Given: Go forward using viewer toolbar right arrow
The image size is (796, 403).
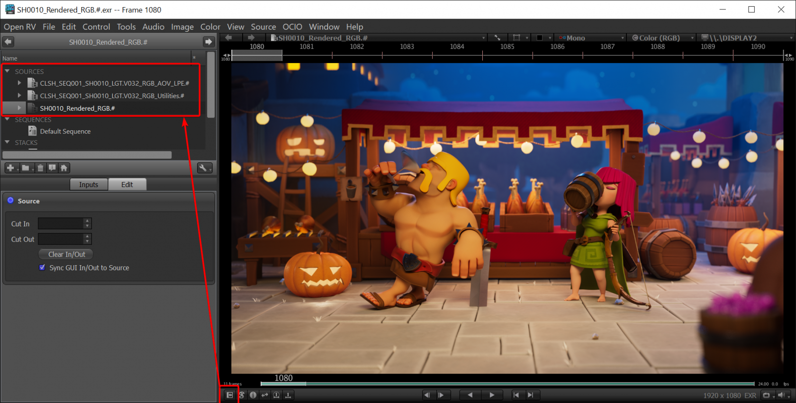Looking at the screenshot, I should pyautogui.click(x=251, y=37).
